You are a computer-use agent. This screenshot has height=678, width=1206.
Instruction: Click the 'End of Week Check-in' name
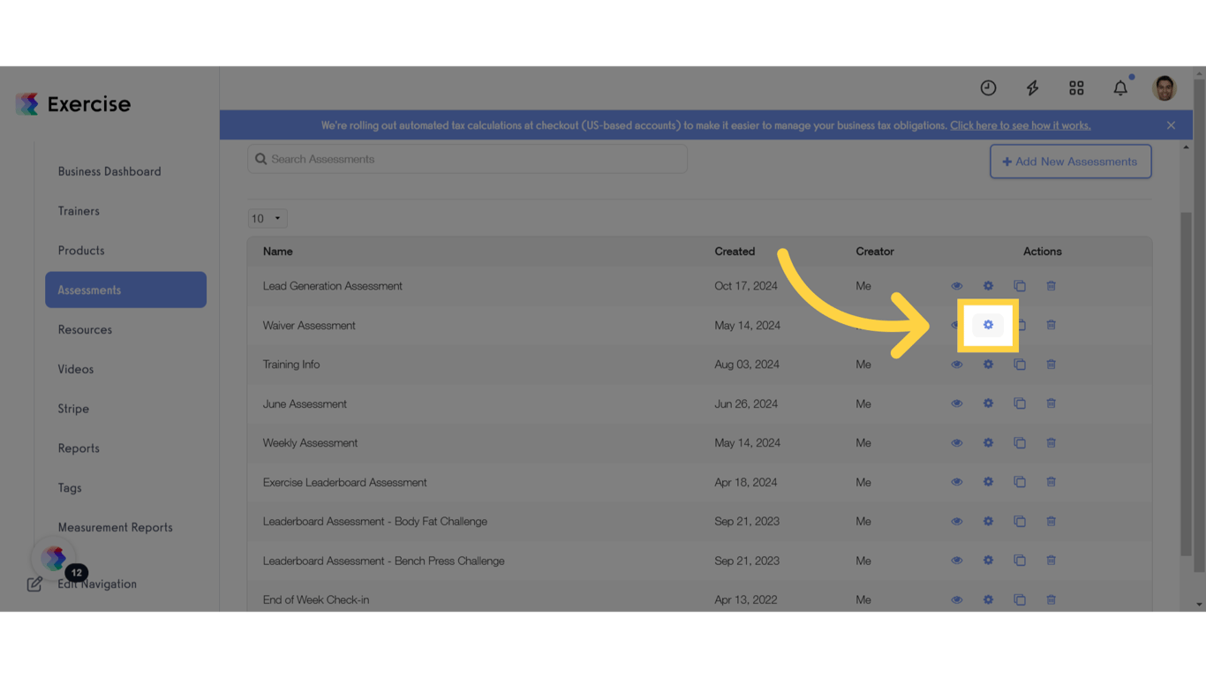click(x=316, y=599)
